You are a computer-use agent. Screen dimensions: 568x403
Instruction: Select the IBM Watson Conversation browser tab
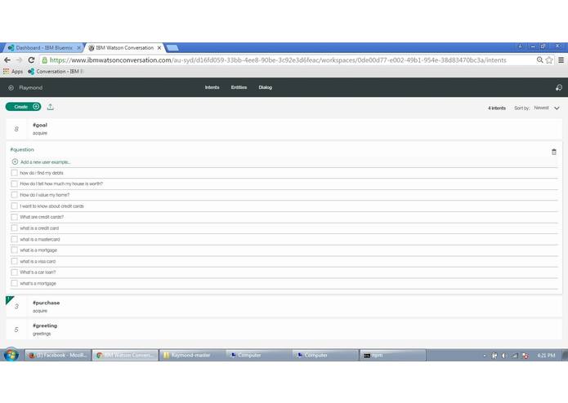(124, 47)
